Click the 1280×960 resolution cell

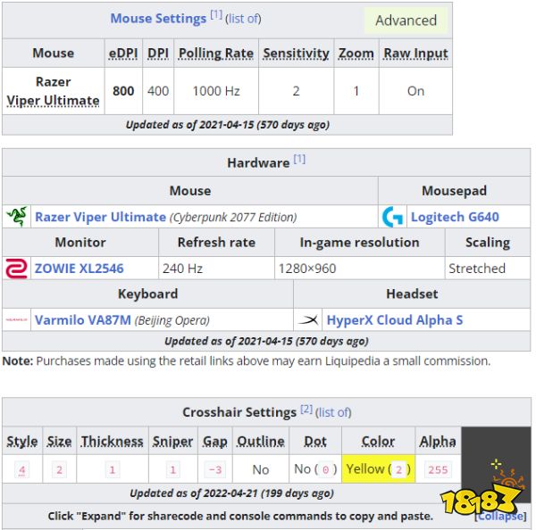click(360, 269)
